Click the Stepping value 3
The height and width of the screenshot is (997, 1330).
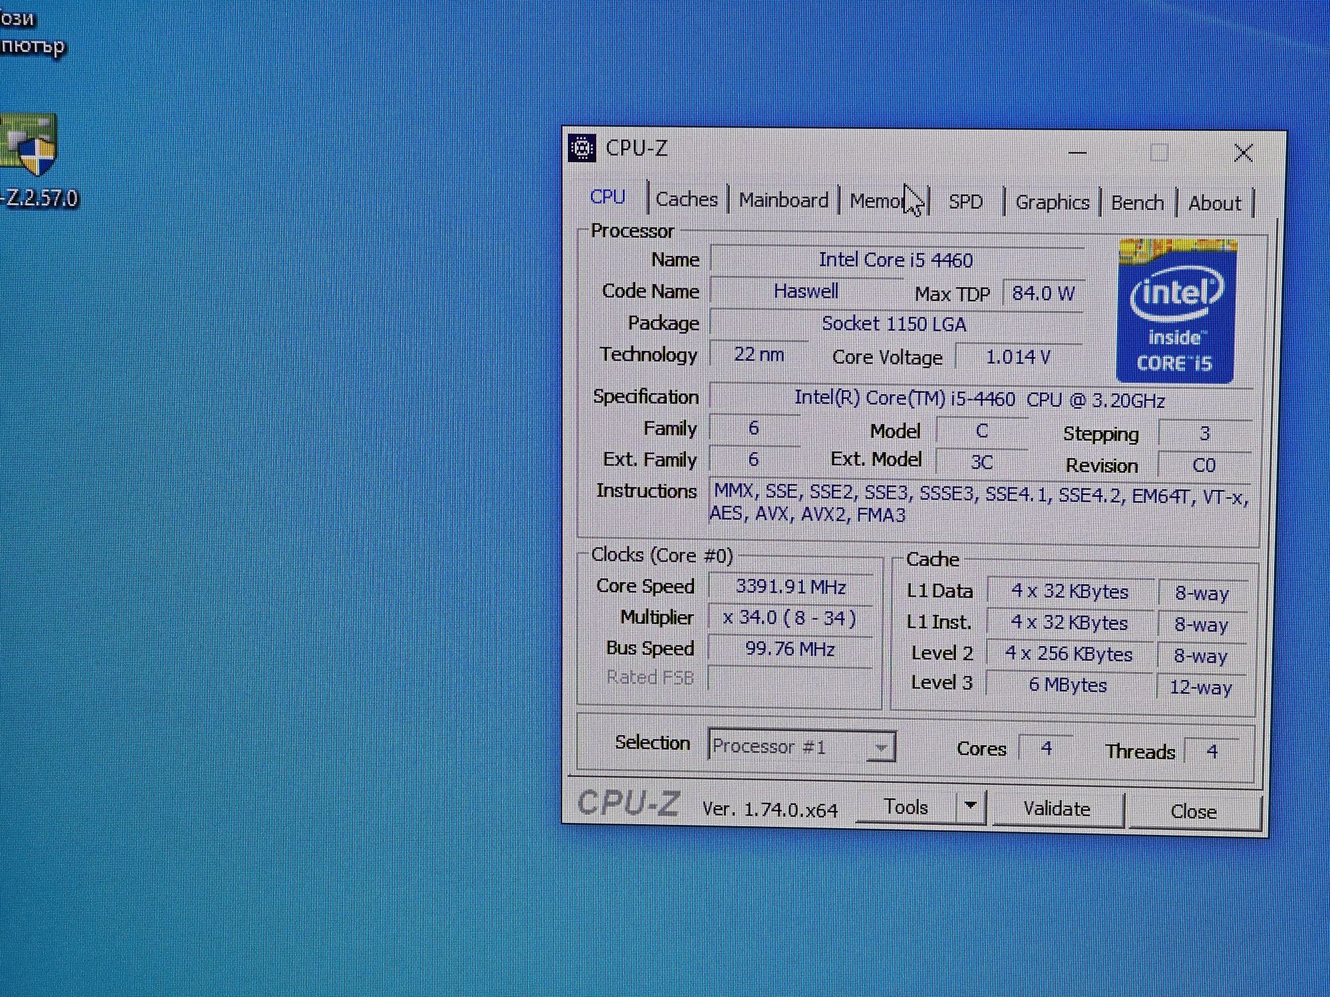point(1204,434)
